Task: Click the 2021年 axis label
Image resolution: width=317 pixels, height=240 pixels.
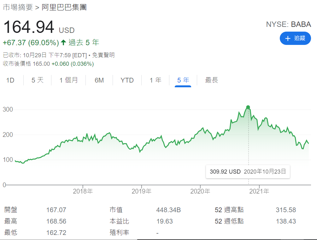Action: click(x=259, y=191)
